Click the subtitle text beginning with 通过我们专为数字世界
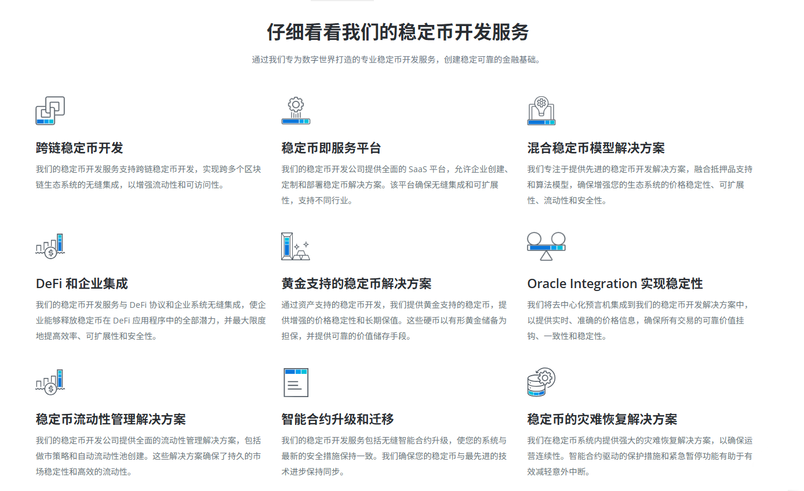This screenshot has width=804, height=491. tap(398, 60)
